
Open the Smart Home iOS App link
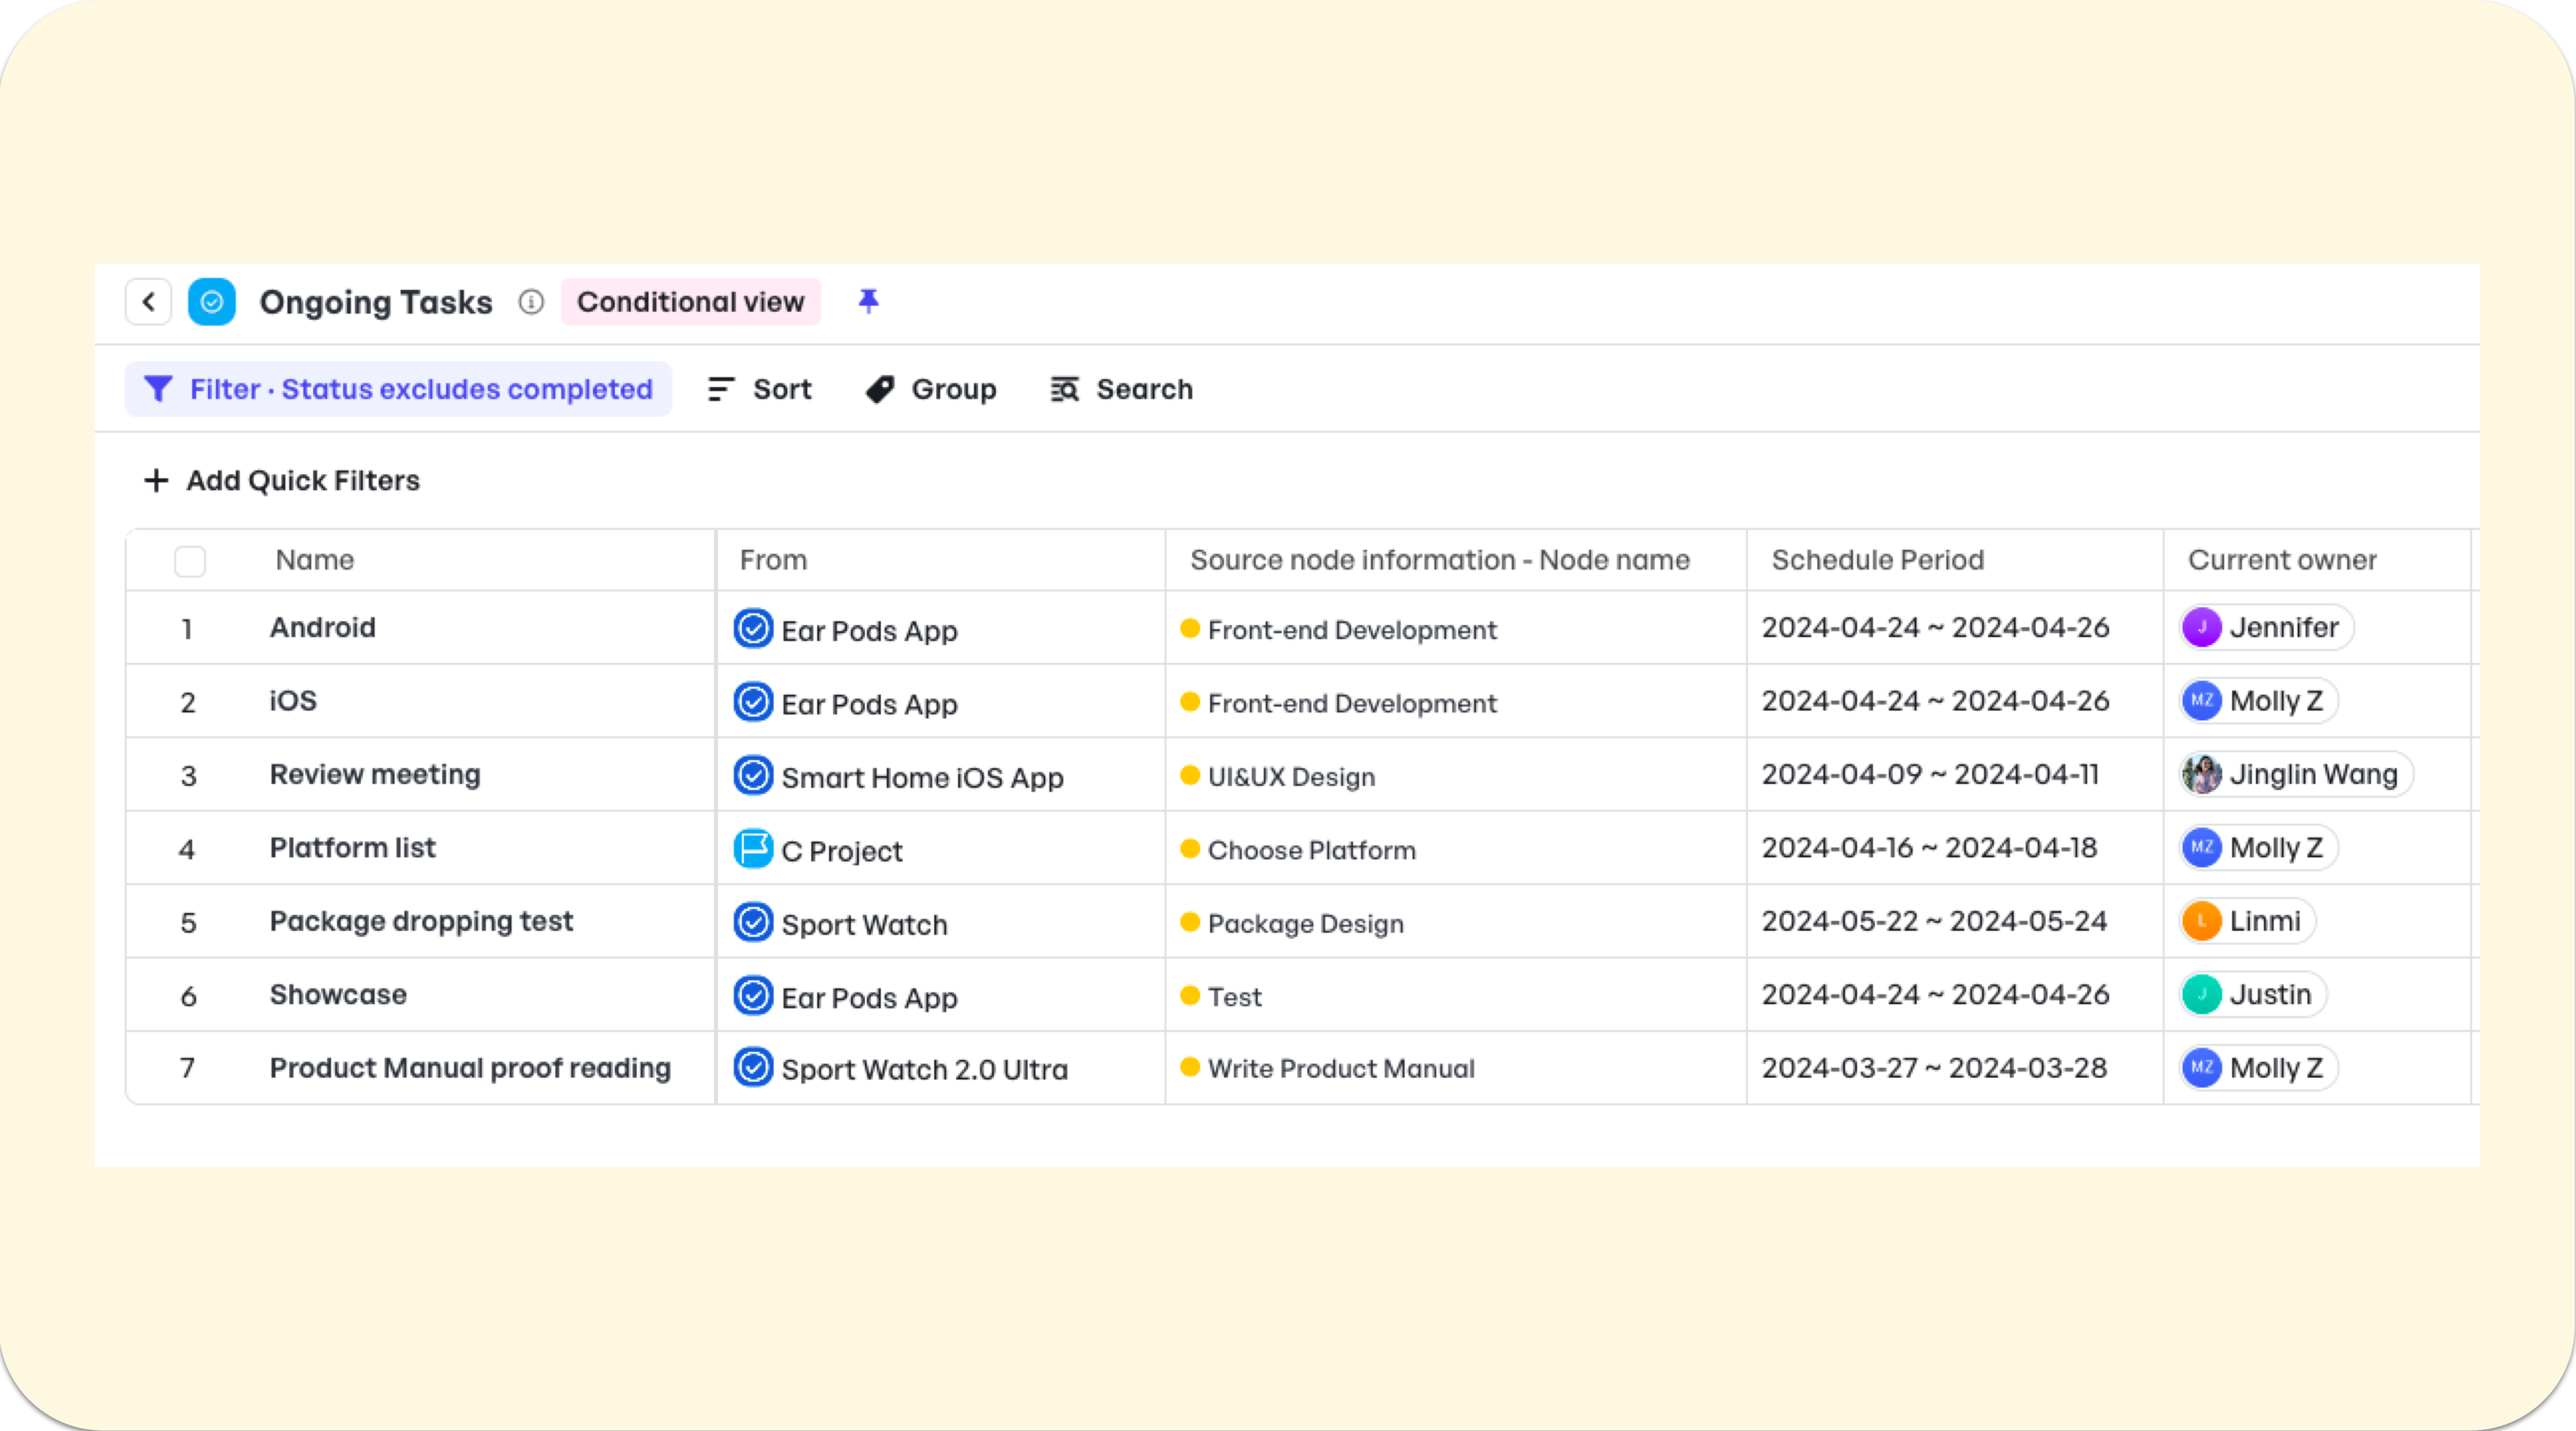922,778
